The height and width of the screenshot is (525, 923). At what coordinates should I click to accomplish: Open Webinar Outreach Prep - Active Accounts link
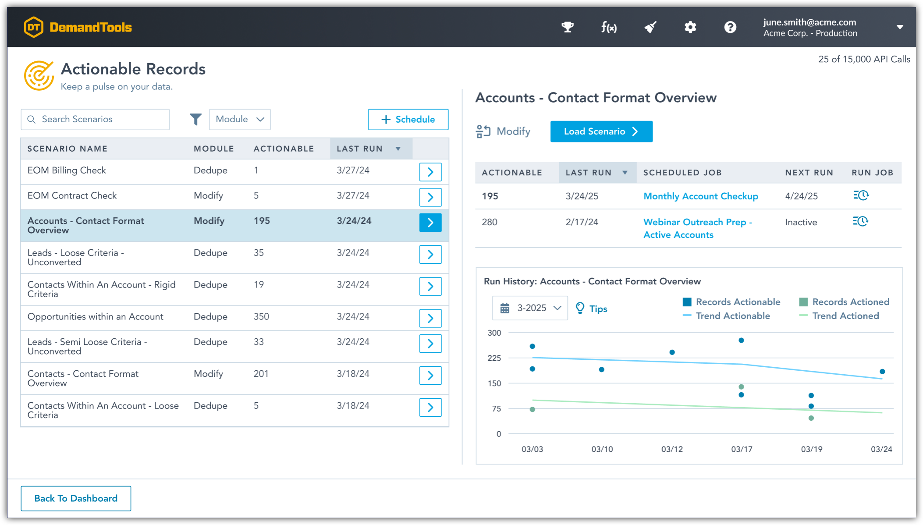coord(697,228)
